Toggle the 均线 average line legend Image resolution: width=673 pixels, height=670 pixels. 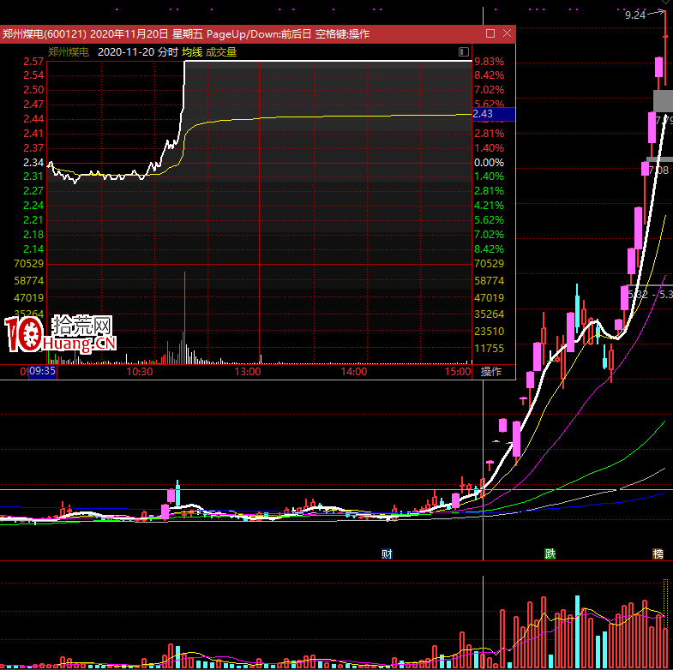click(191, 52)
